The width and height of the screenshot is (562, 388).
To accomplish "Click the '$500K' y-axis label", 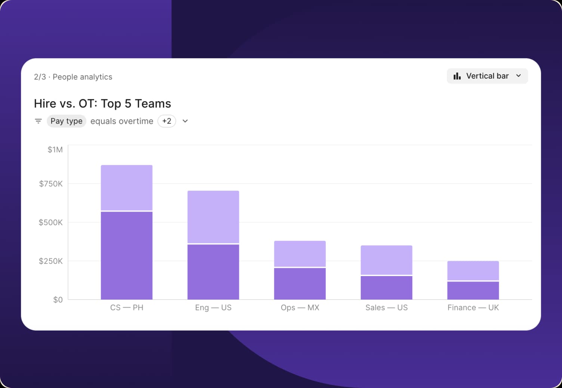I will point(51,222).
